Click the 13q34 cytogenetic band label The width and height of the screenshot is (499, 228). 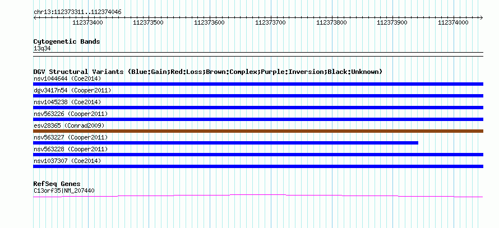(42, 49)
